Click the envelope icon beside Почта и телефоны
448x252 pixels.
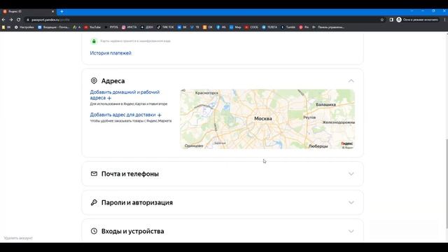[94, 174]
